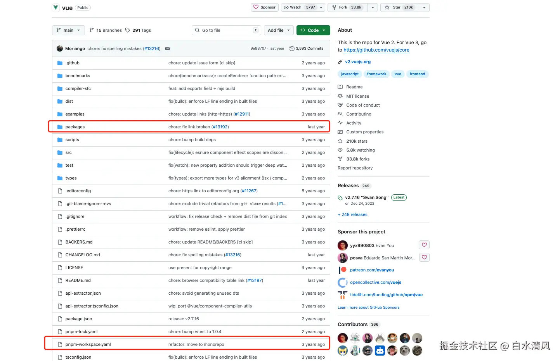Screen dimensions: 560x361
Task: Open pull request #13192 link in packages row
Action: click(220, 127)
